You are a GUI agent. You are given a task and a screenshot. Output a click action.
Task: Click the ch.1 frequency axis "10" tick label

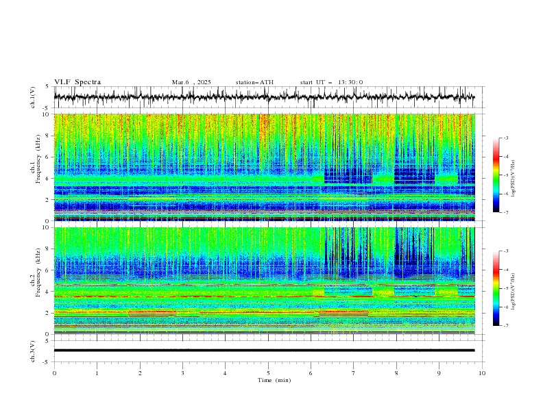(x=46, y=114)
